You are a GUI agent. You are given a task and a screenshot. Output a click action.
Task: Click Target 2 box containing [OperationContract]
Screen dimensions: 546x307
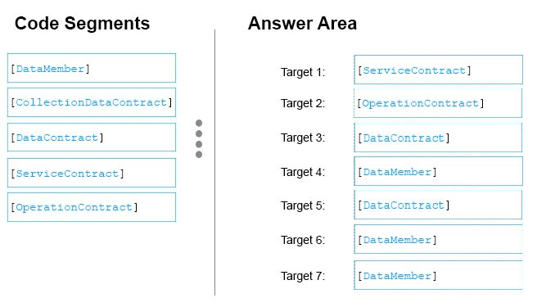[x=438, y=103]
